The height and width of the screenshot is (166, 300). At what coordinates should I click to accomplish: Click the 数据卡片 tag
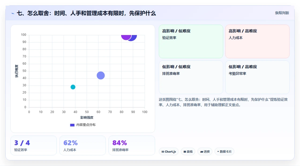[x=224, y=152]
